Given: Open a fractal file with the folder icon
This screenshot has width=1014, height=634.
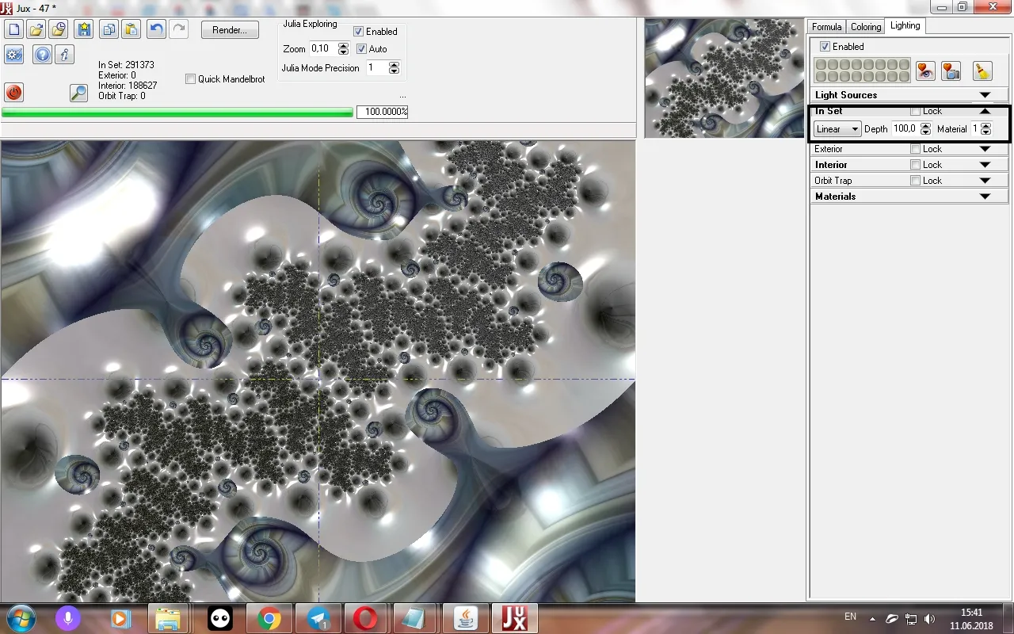Looking at the screenshot, I should [36, 30].
